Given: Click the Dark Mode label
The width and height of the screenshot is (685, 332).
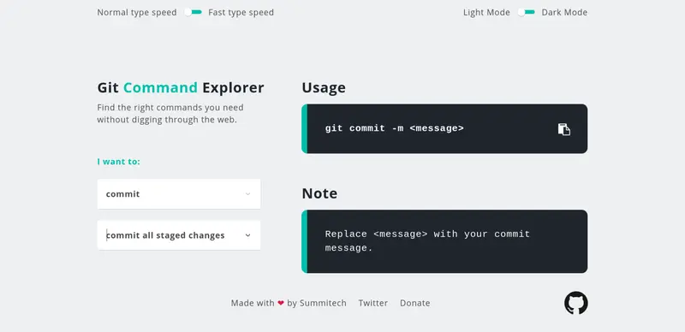Looking at the screenshot, I should 564,12.
